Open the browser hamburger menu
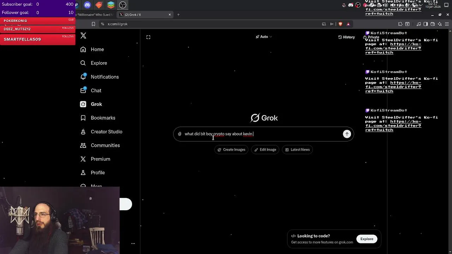Image resolution: width=452 pixels, height=254 pixels. [x=447, y=24]
